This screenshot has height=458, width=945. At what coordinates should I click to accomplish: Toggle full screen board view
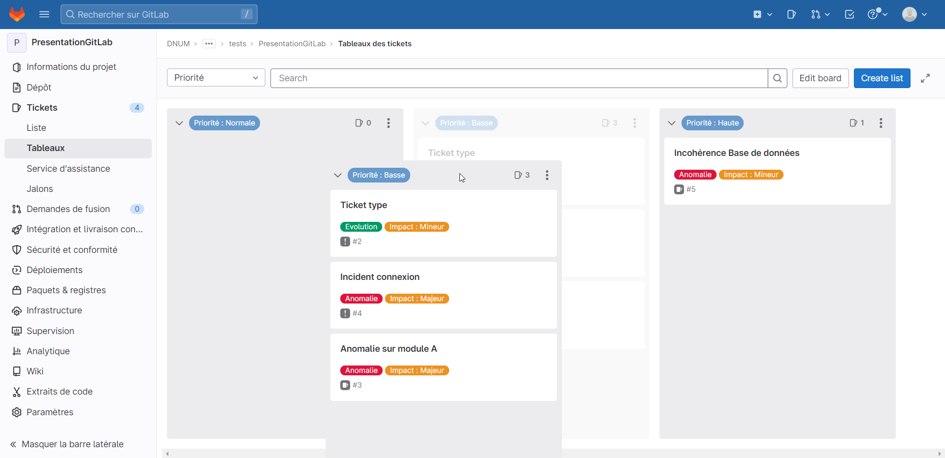point(925,78)
